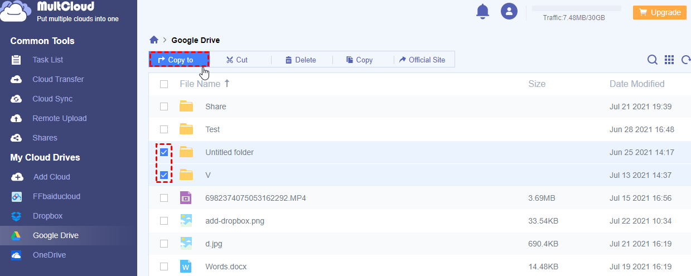This screenshot has height=276, width=691.
Task: Click the add-dropbox.png image icon
Action: (x=186, y=221)
